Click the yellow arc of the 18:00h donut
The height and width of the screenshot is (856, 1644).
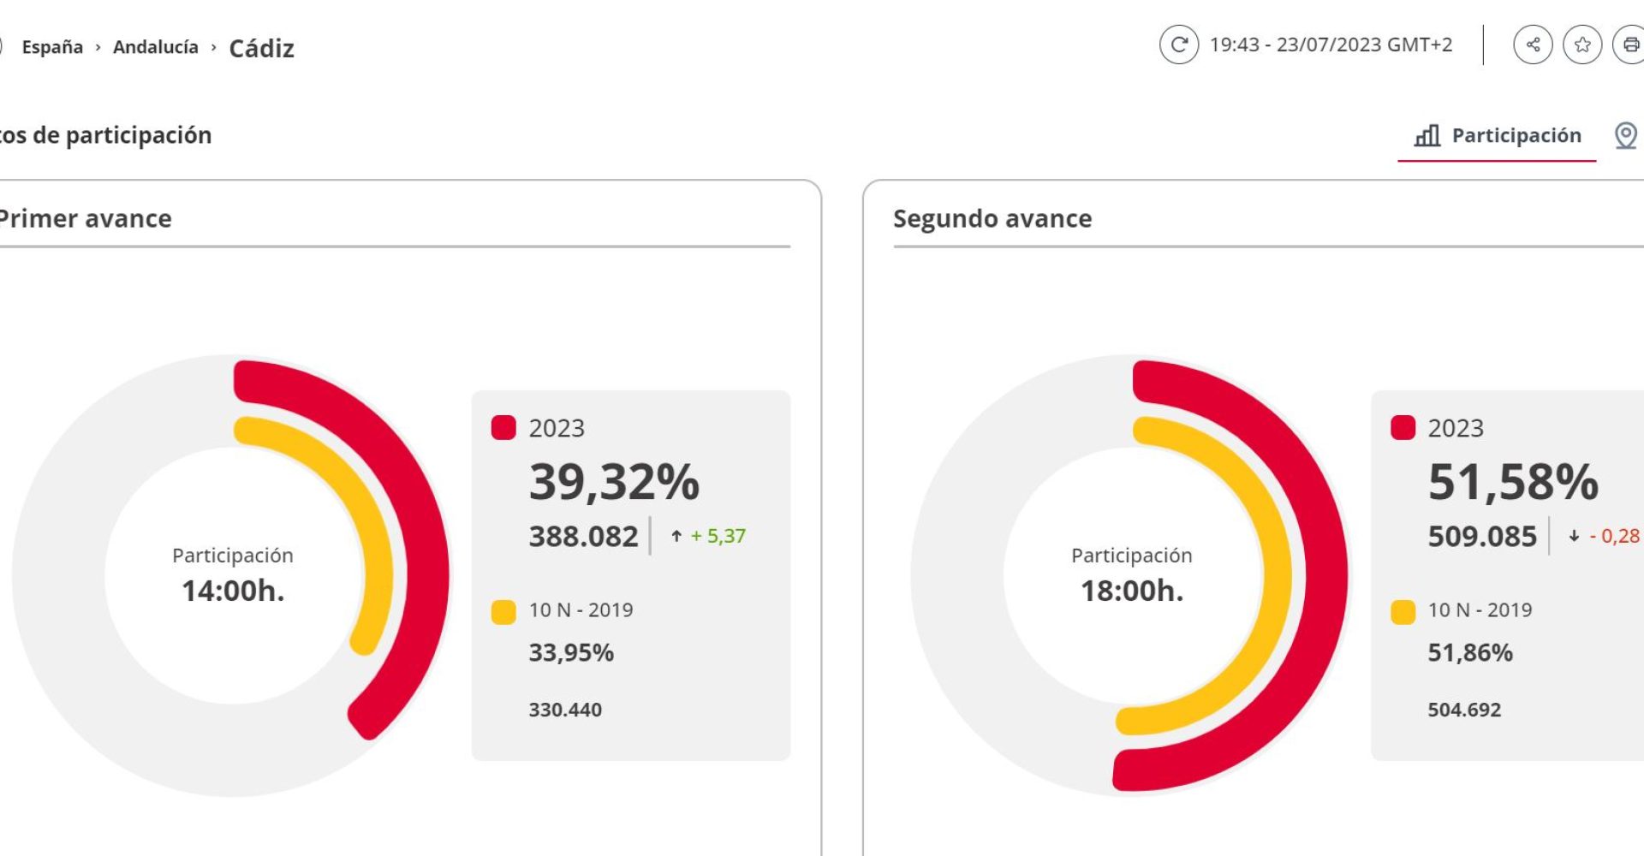(x=1276, y=574)
